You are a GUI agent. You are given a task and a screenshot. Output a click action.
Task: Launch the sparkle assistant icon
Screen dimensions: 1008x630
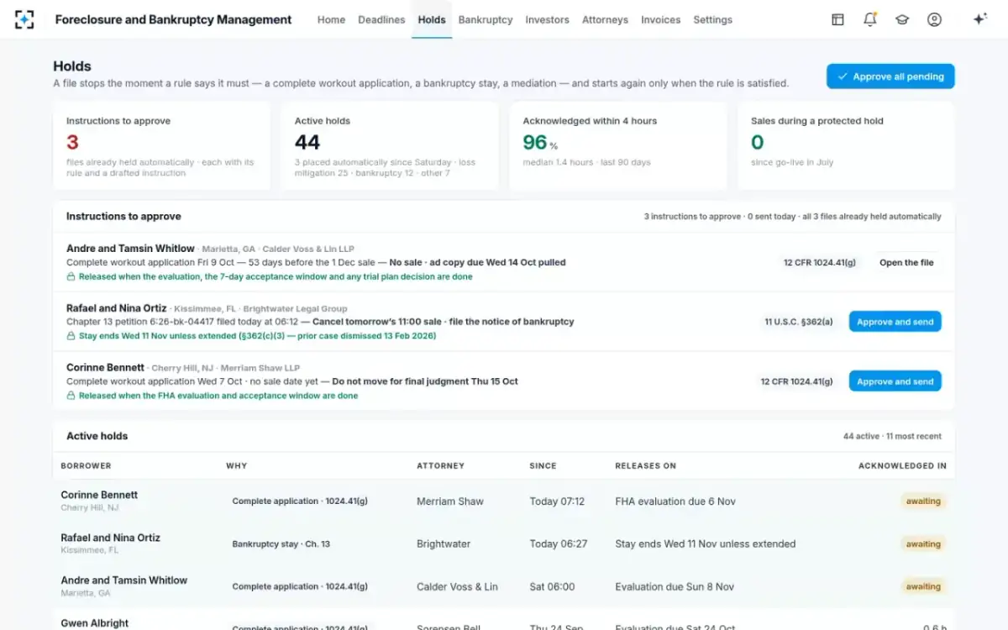979,19
